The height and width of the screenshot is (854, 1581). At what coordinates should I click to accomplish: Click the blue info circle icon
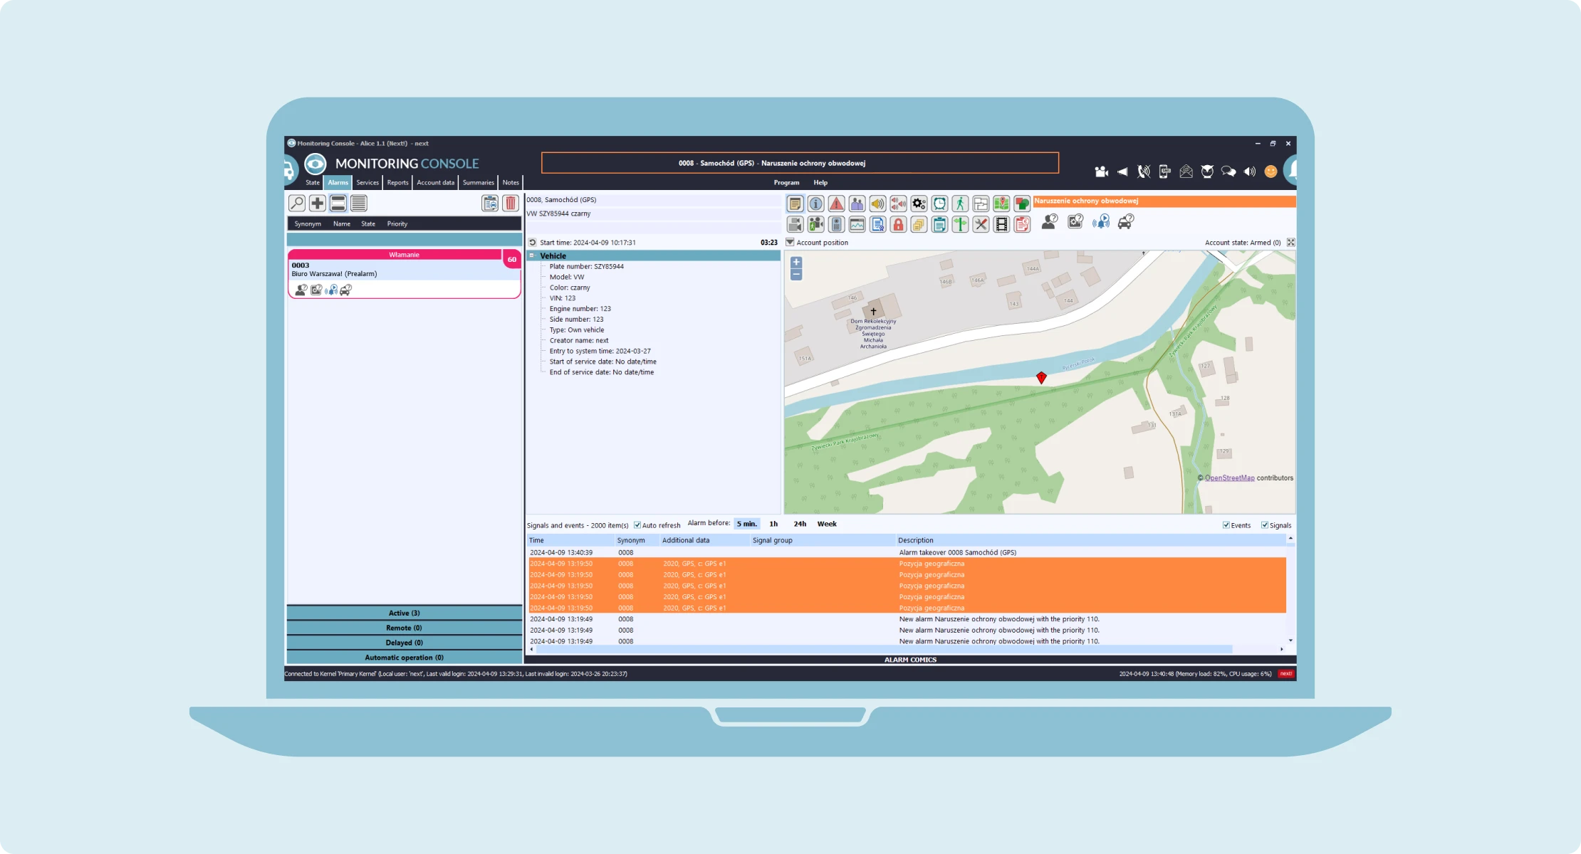[x=815, y=204]
